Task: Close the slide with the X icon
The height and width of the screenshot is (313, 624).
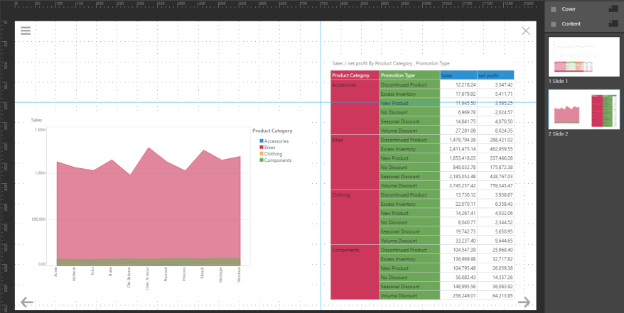Action: pos(526,31)
